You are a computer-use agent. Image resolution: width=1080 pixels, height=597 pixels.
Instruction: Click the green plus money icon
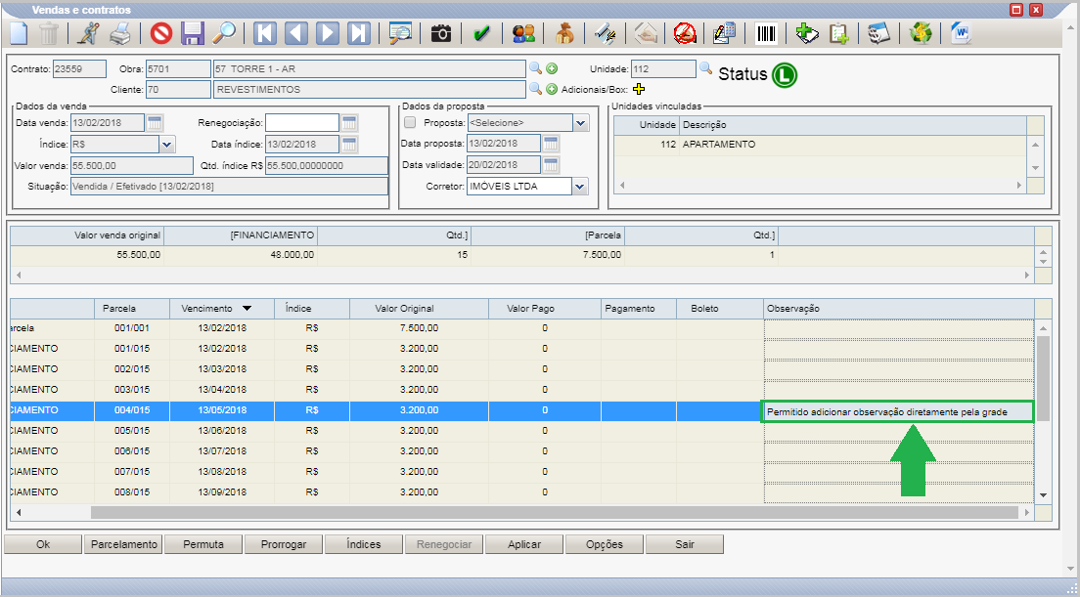(x=806, y=33)
